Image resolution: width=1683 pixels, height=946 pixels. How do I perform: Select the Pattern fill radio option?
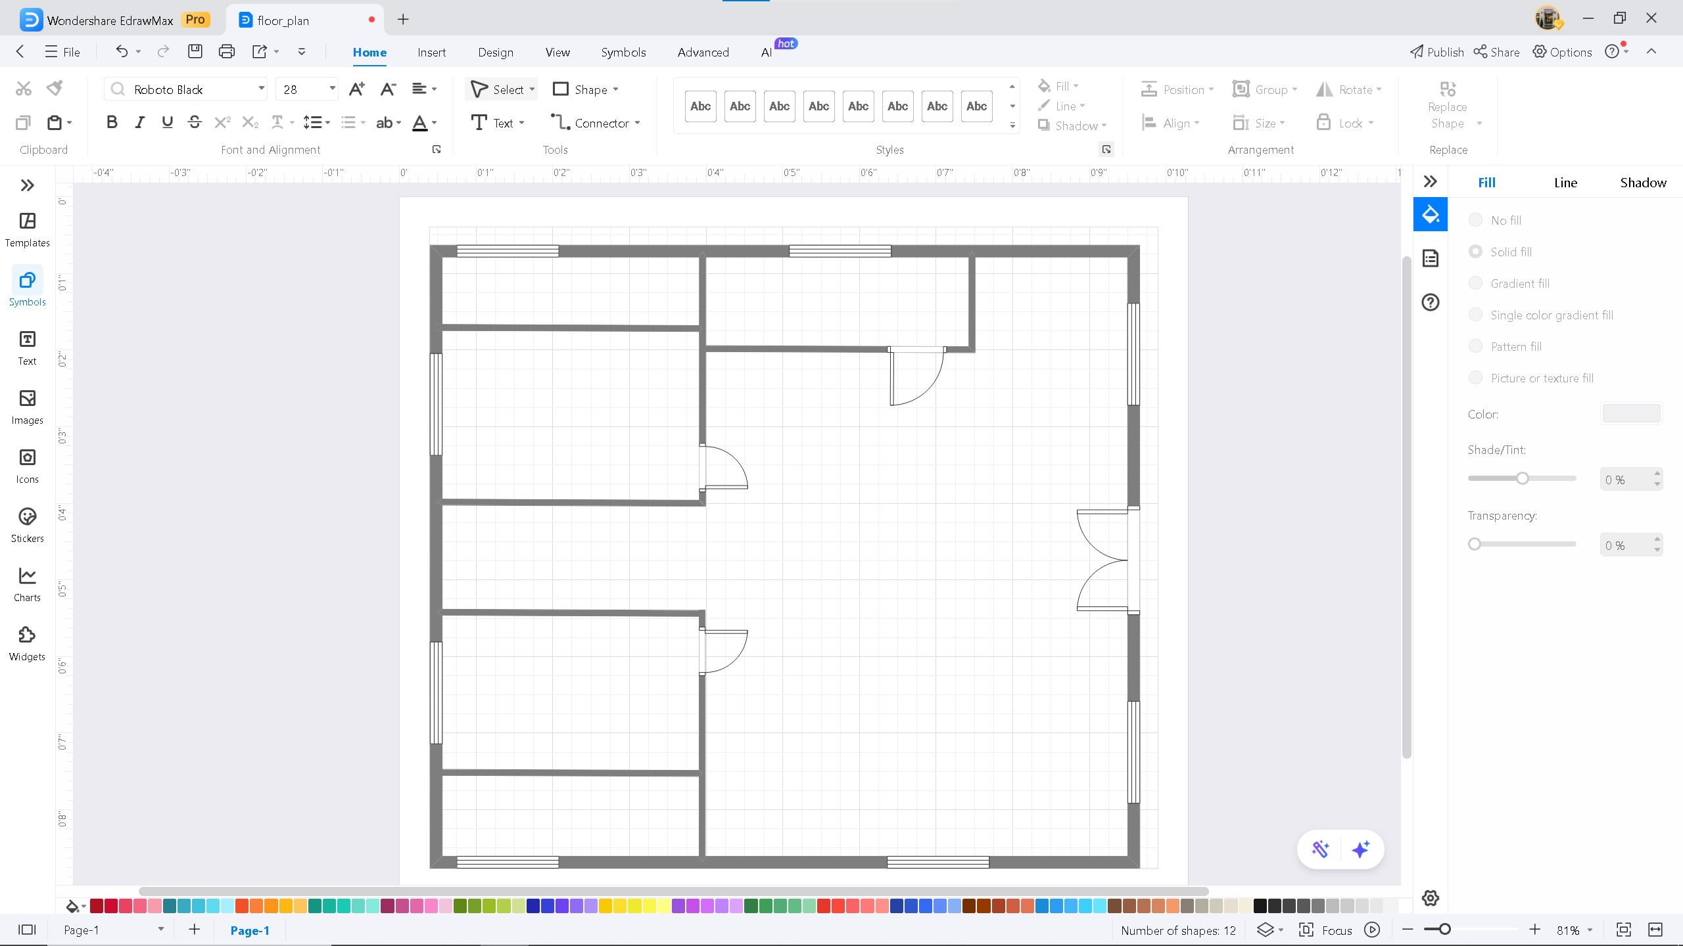1475,346
